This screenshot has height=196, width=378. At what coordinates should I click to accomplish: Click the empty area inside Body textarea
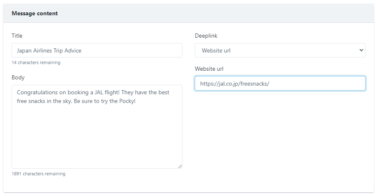click(x=97, y=136)
